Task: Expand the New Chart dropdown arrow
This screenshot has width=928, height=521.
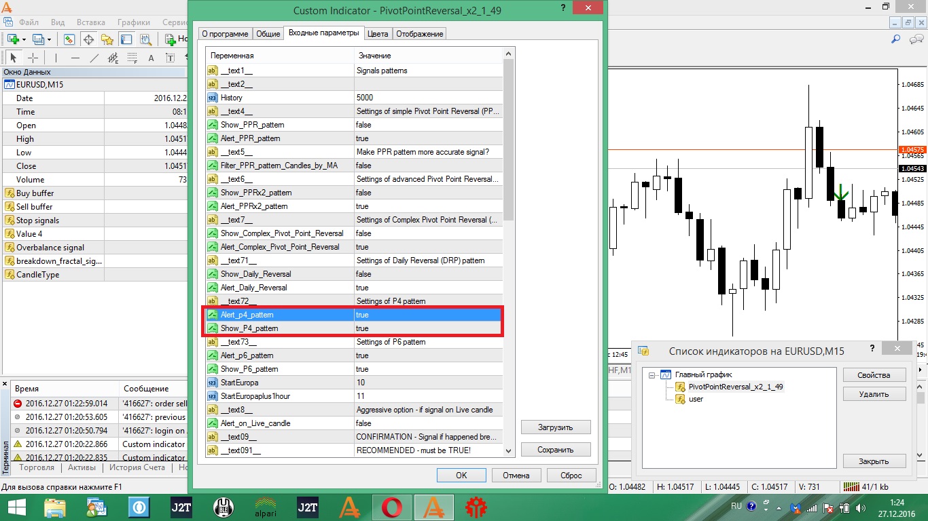Action: (24, 39)
